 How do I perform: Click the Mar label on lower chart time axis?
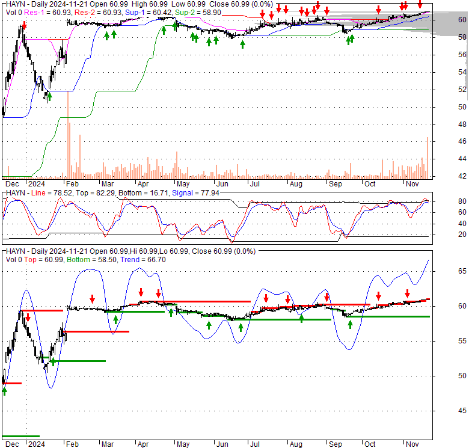pos(108,444)
